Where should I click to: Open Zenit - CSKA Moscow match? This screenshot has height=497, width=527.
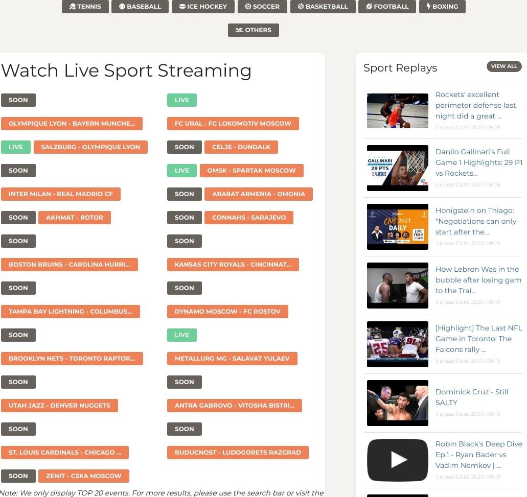pos(84,476)
